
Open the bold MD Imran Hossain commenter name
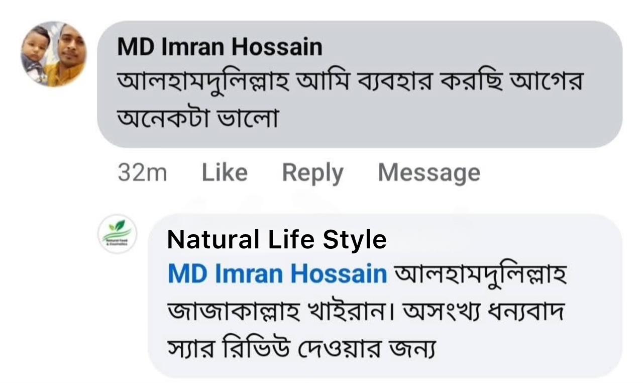[x=220, y=47]
